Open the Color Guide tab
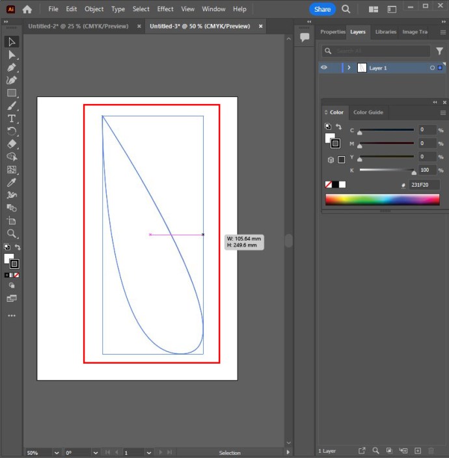This screenshot has width=449, height=458. 368,113
